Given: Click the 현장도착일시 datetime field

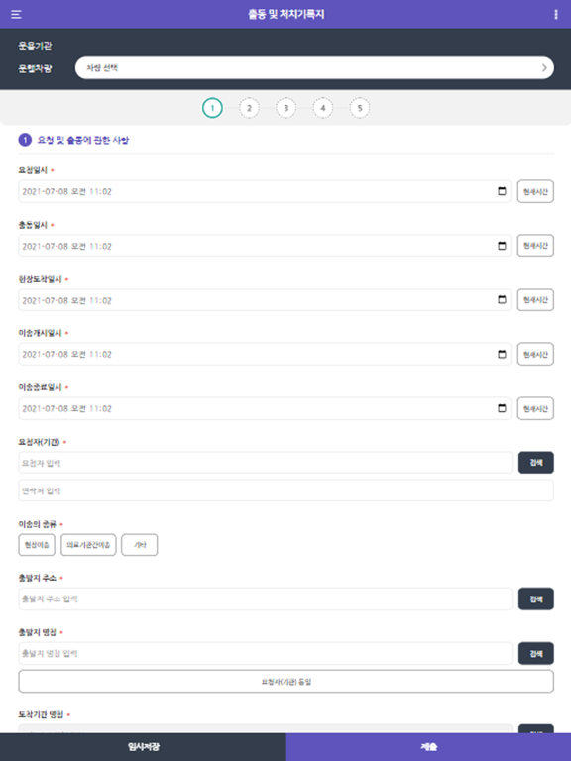Looking at the screenshot, I should [x=265, y=300].
